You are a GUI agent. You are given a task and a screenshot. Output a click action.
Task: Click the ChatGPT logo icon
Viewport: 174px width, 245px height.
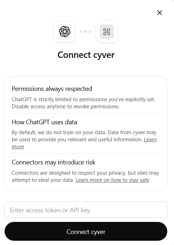click(x=65, y=32)
